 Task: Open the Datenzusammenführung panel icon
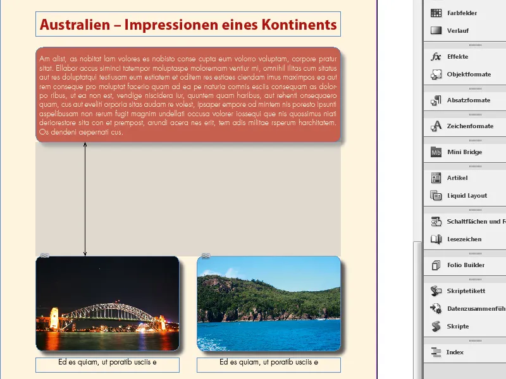(x=436, y=308)
